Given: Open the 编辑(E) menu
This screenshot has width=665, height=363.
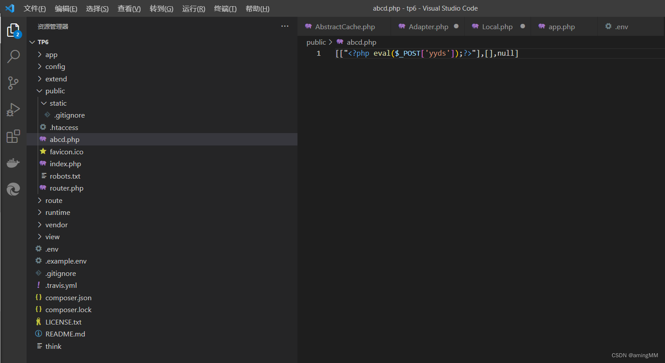Looking at the screenshot, I should coord(66,8).
